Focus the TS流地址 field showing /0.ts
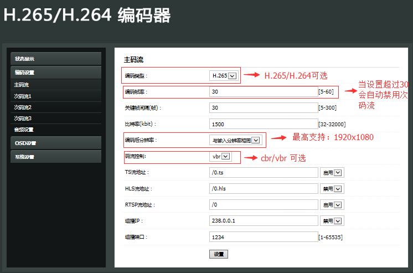 click(x=264, y=173)
